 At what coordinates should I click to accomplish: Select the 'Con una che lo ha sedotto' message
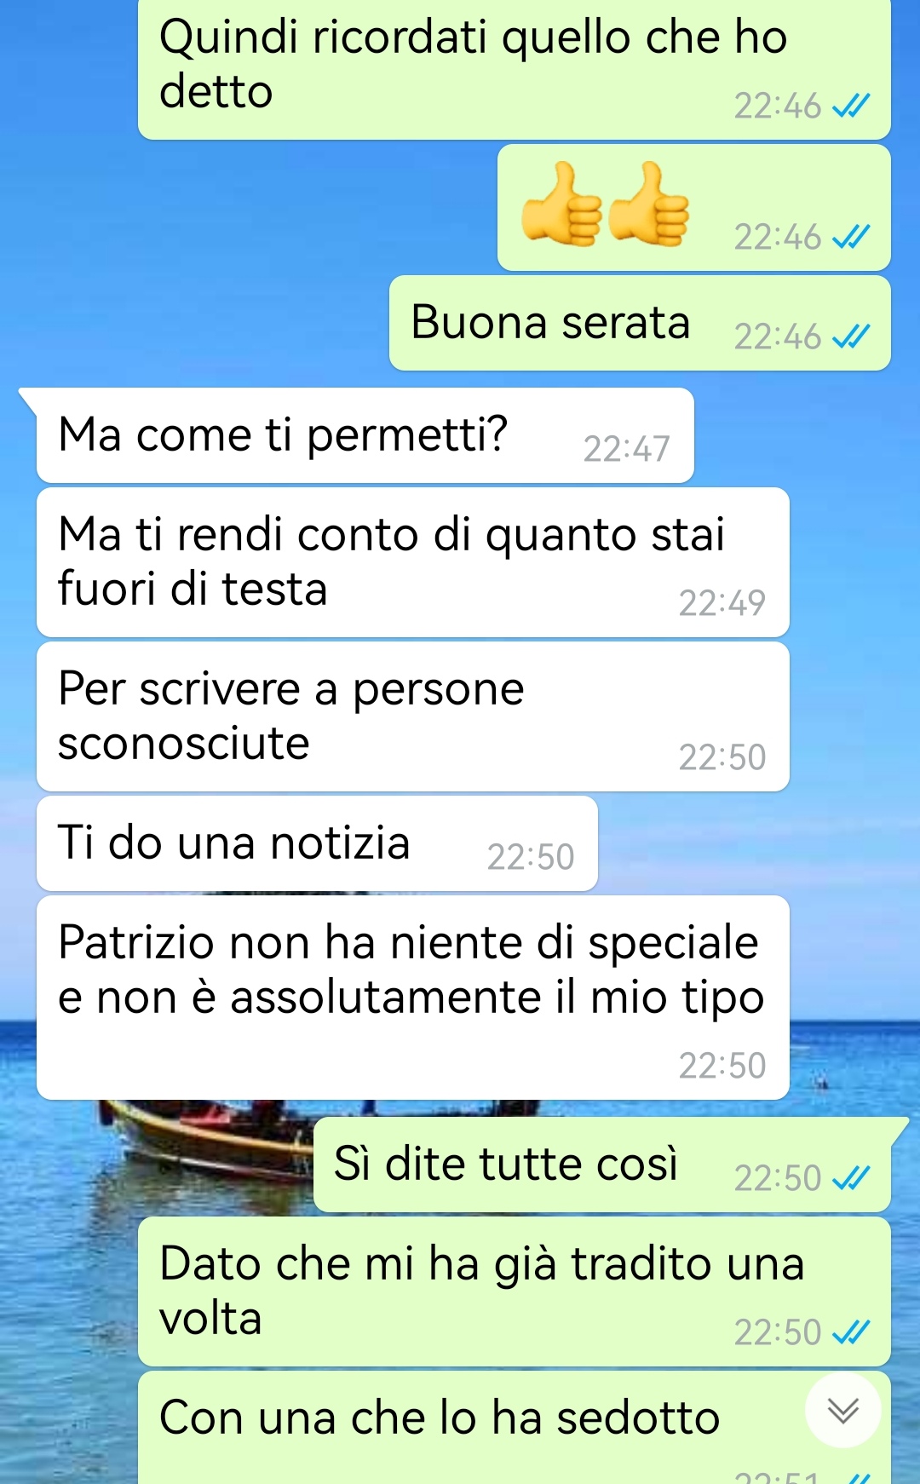514,1428
